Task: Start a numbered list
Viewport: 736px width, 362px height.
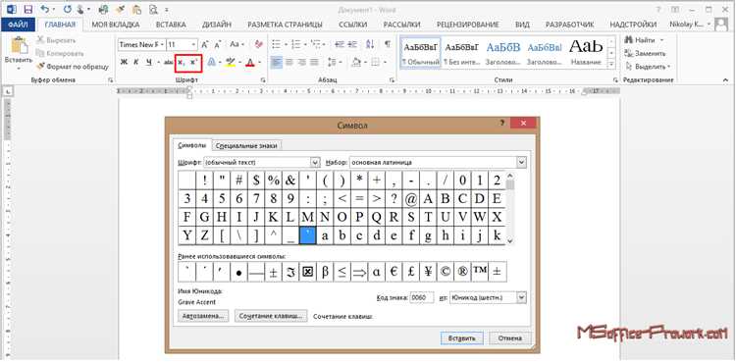Action: [295, 44]
